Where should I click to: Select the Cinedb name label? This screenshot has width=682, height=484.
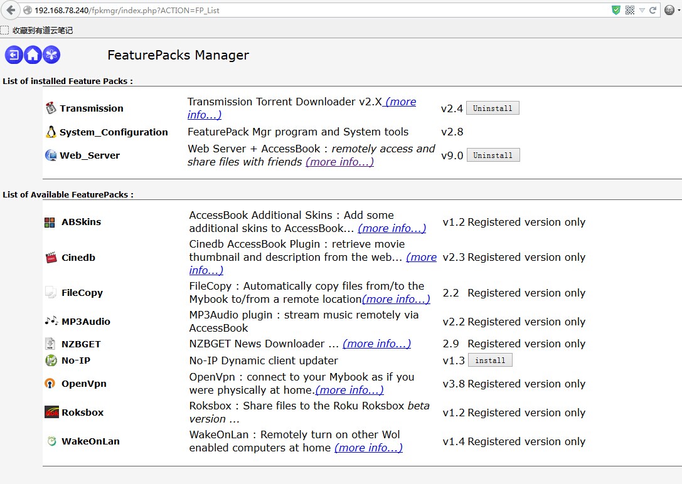coord(78,258)
